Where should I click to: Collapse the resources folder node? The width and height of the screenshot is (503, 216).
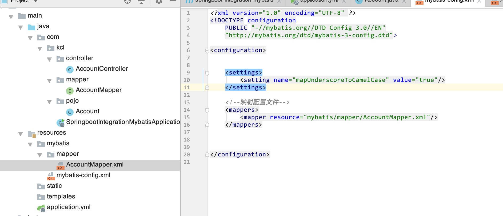[21, 134]
